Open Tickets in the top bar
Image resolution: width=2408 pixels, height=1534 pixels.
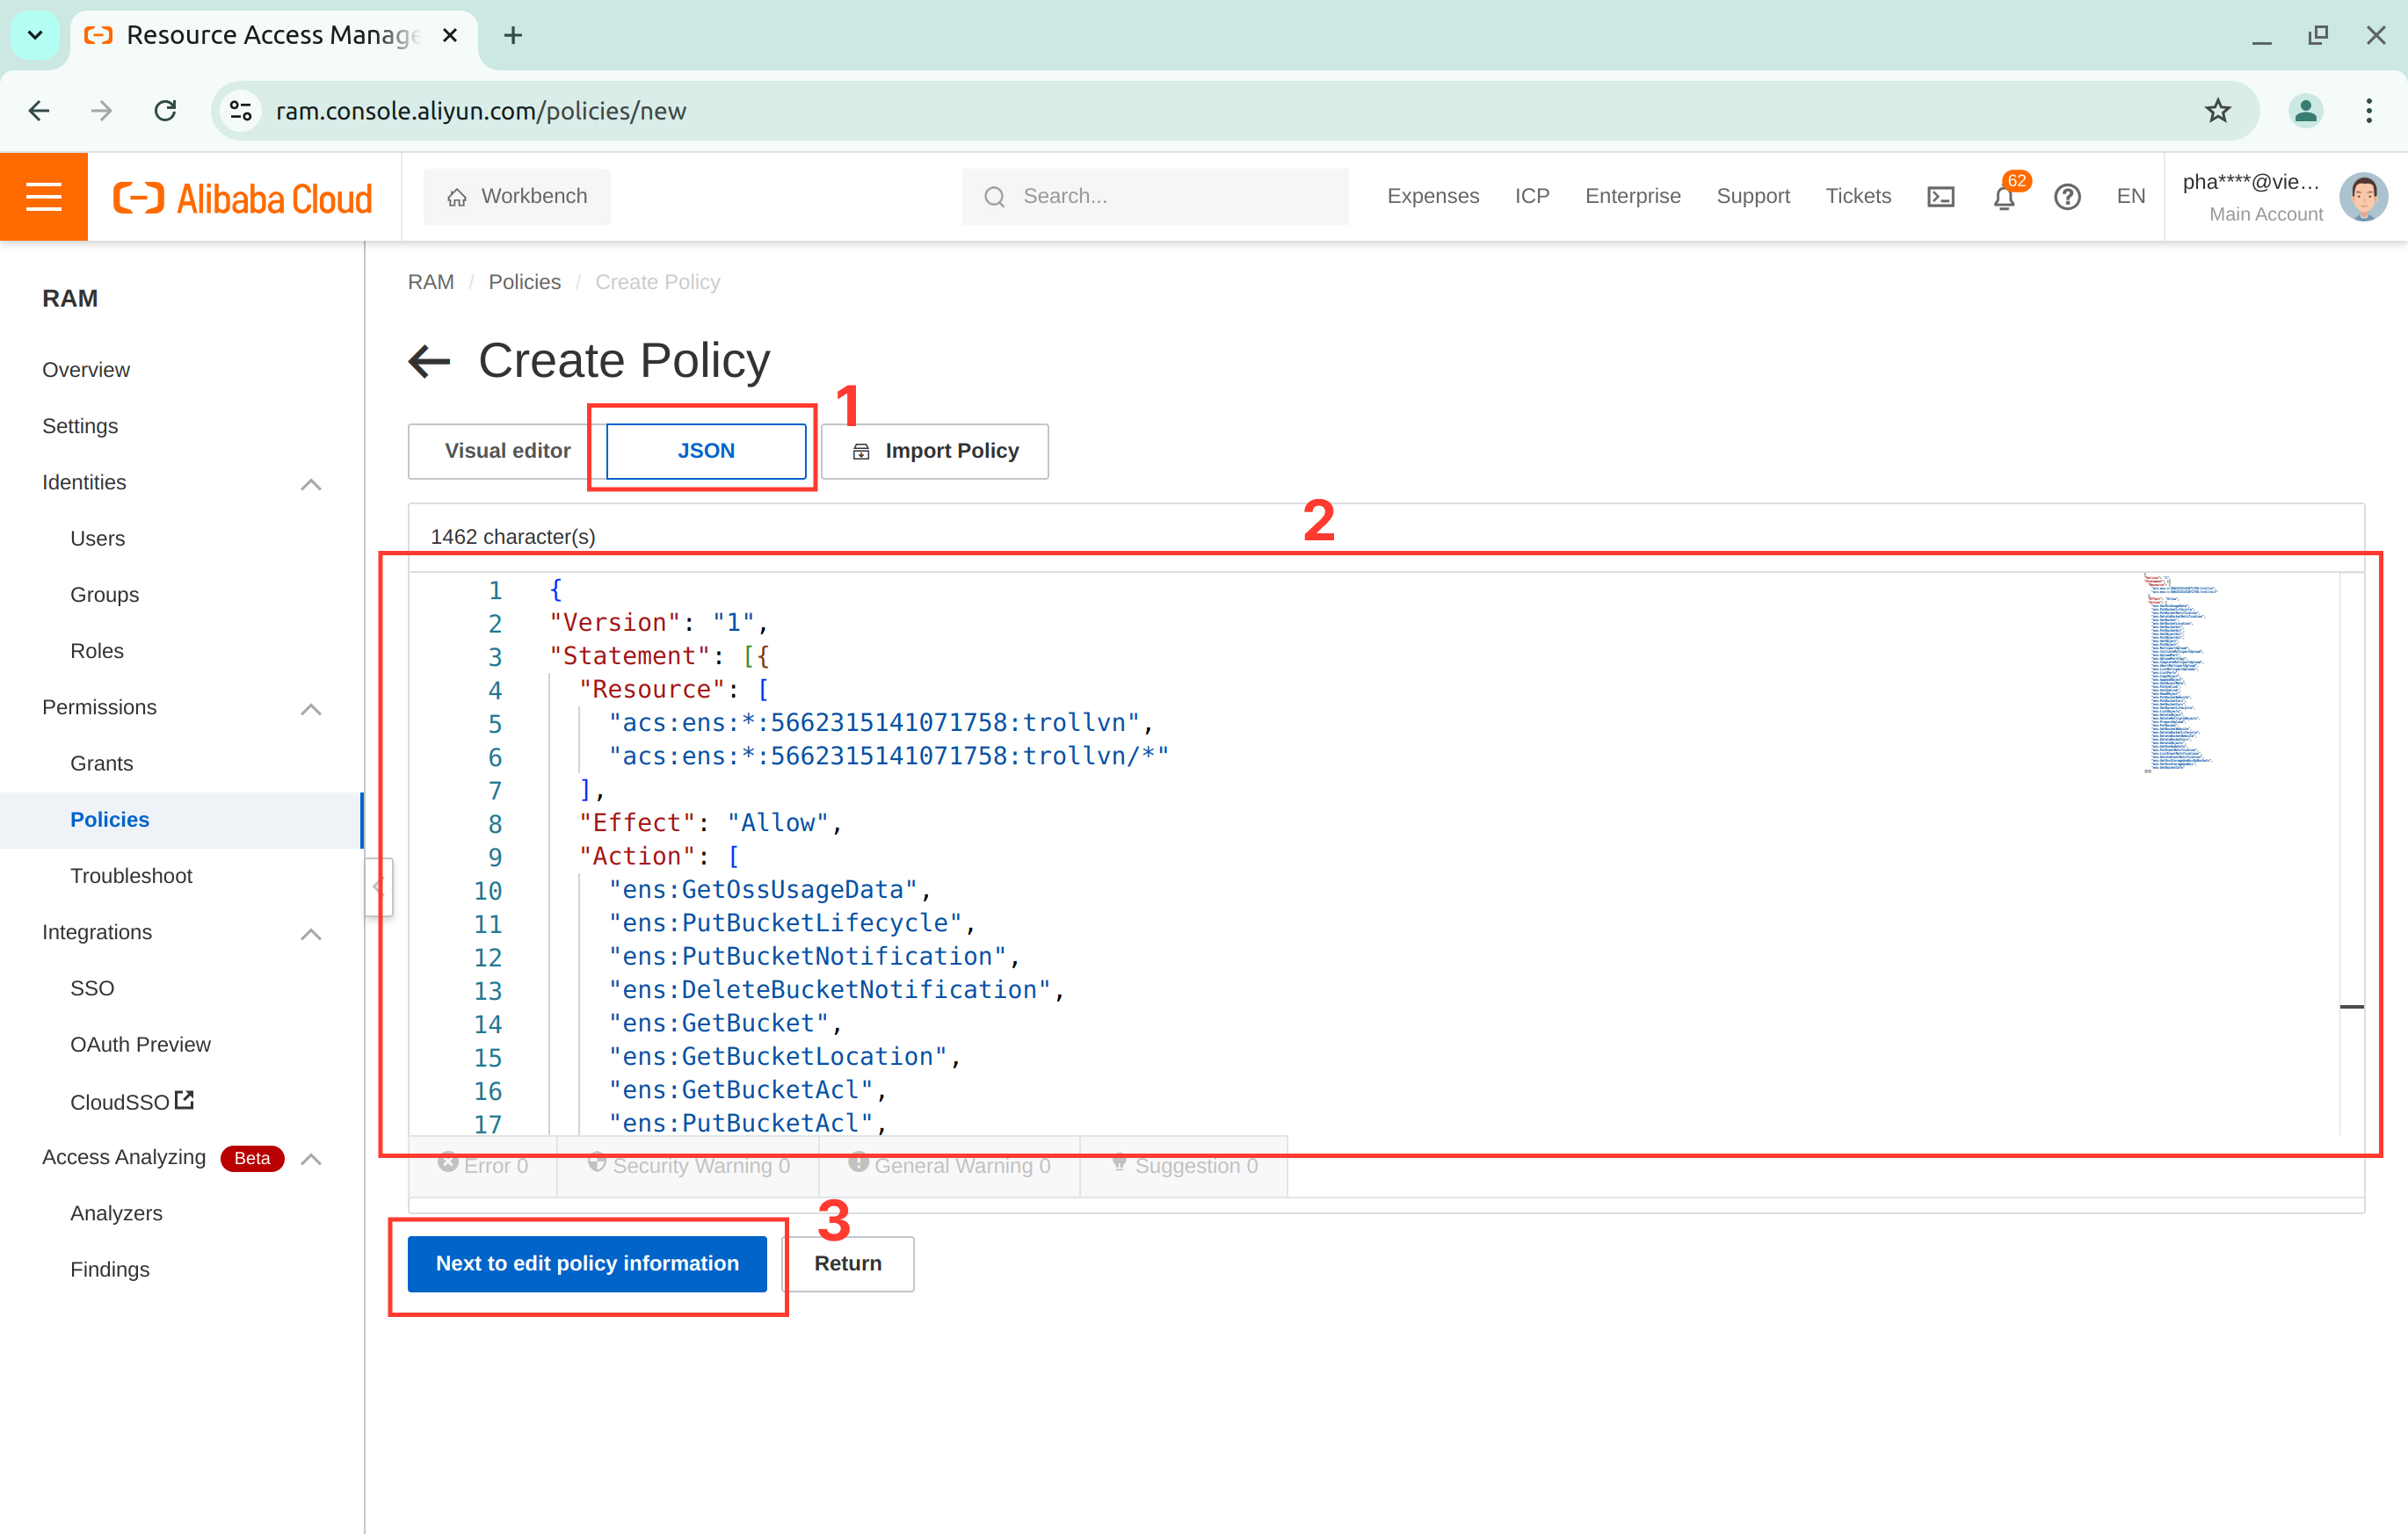1857,196
